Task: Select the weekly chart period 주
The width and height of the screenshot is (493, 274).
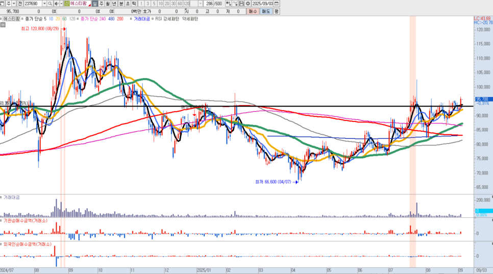Action: (101, 4)
